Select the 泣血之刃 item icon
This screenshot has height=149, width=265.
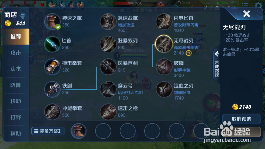coord(164,89)
